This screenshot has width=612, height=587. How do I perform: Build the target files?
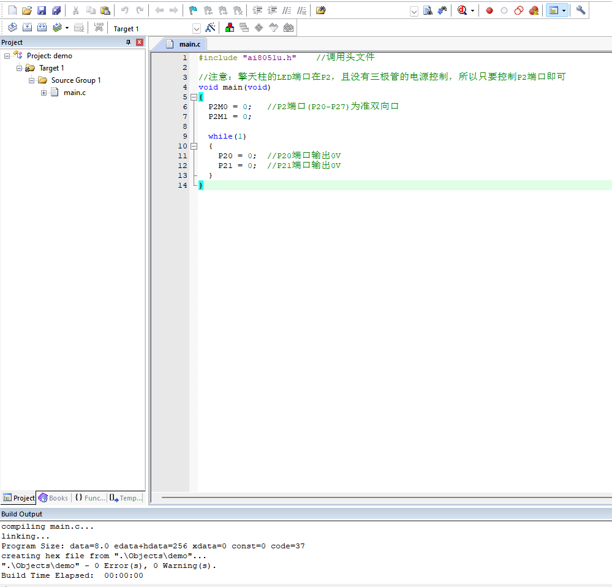[28, 28]
